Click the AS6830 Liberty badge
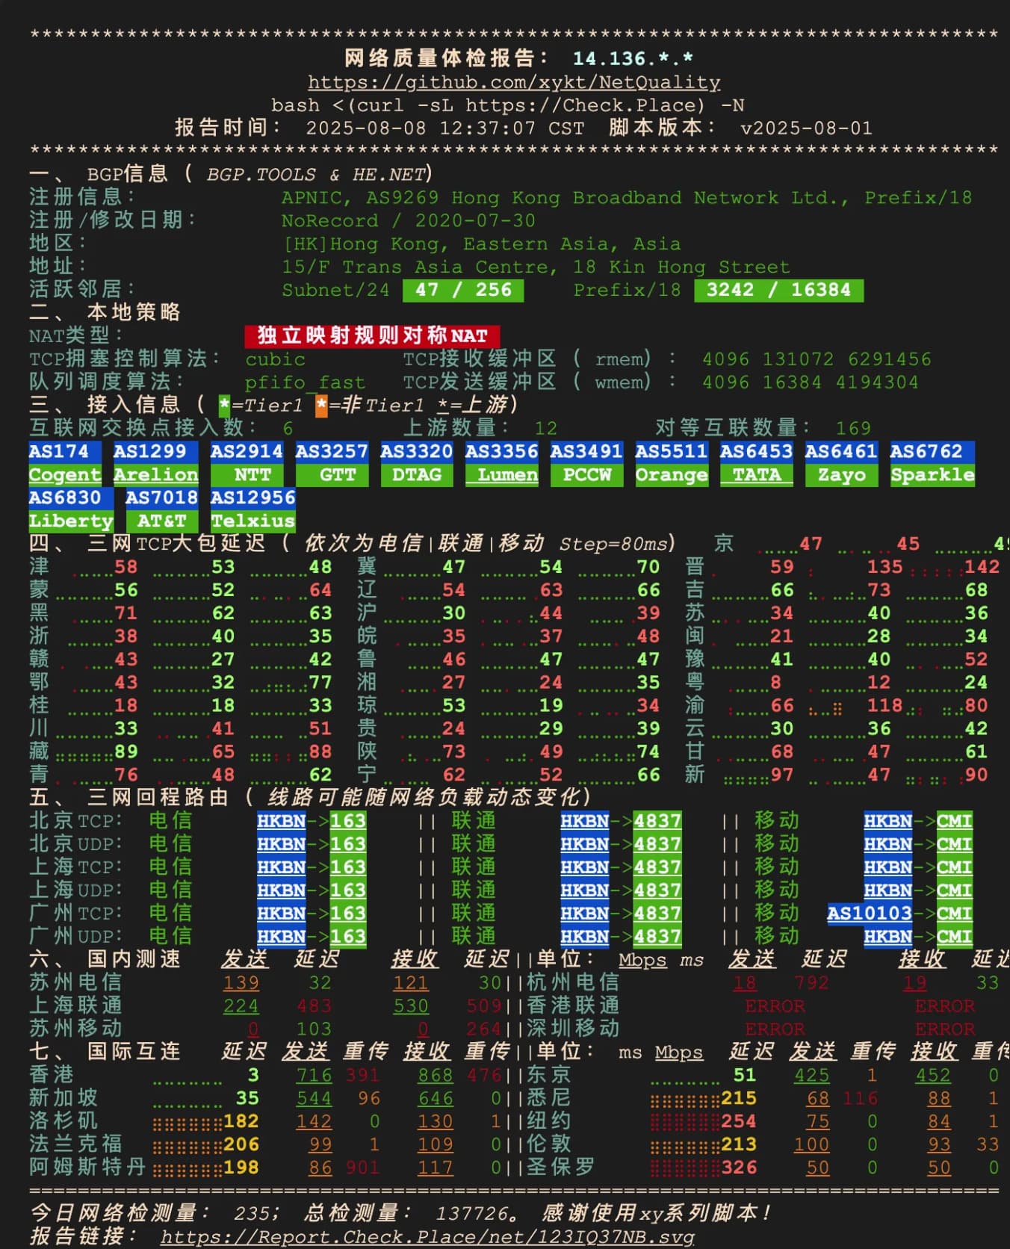The image size is (1010, 1249). 70,509
